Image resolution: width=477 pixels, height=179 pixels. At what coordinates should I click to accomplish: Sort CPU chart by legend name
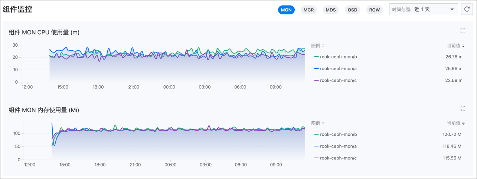318,45
